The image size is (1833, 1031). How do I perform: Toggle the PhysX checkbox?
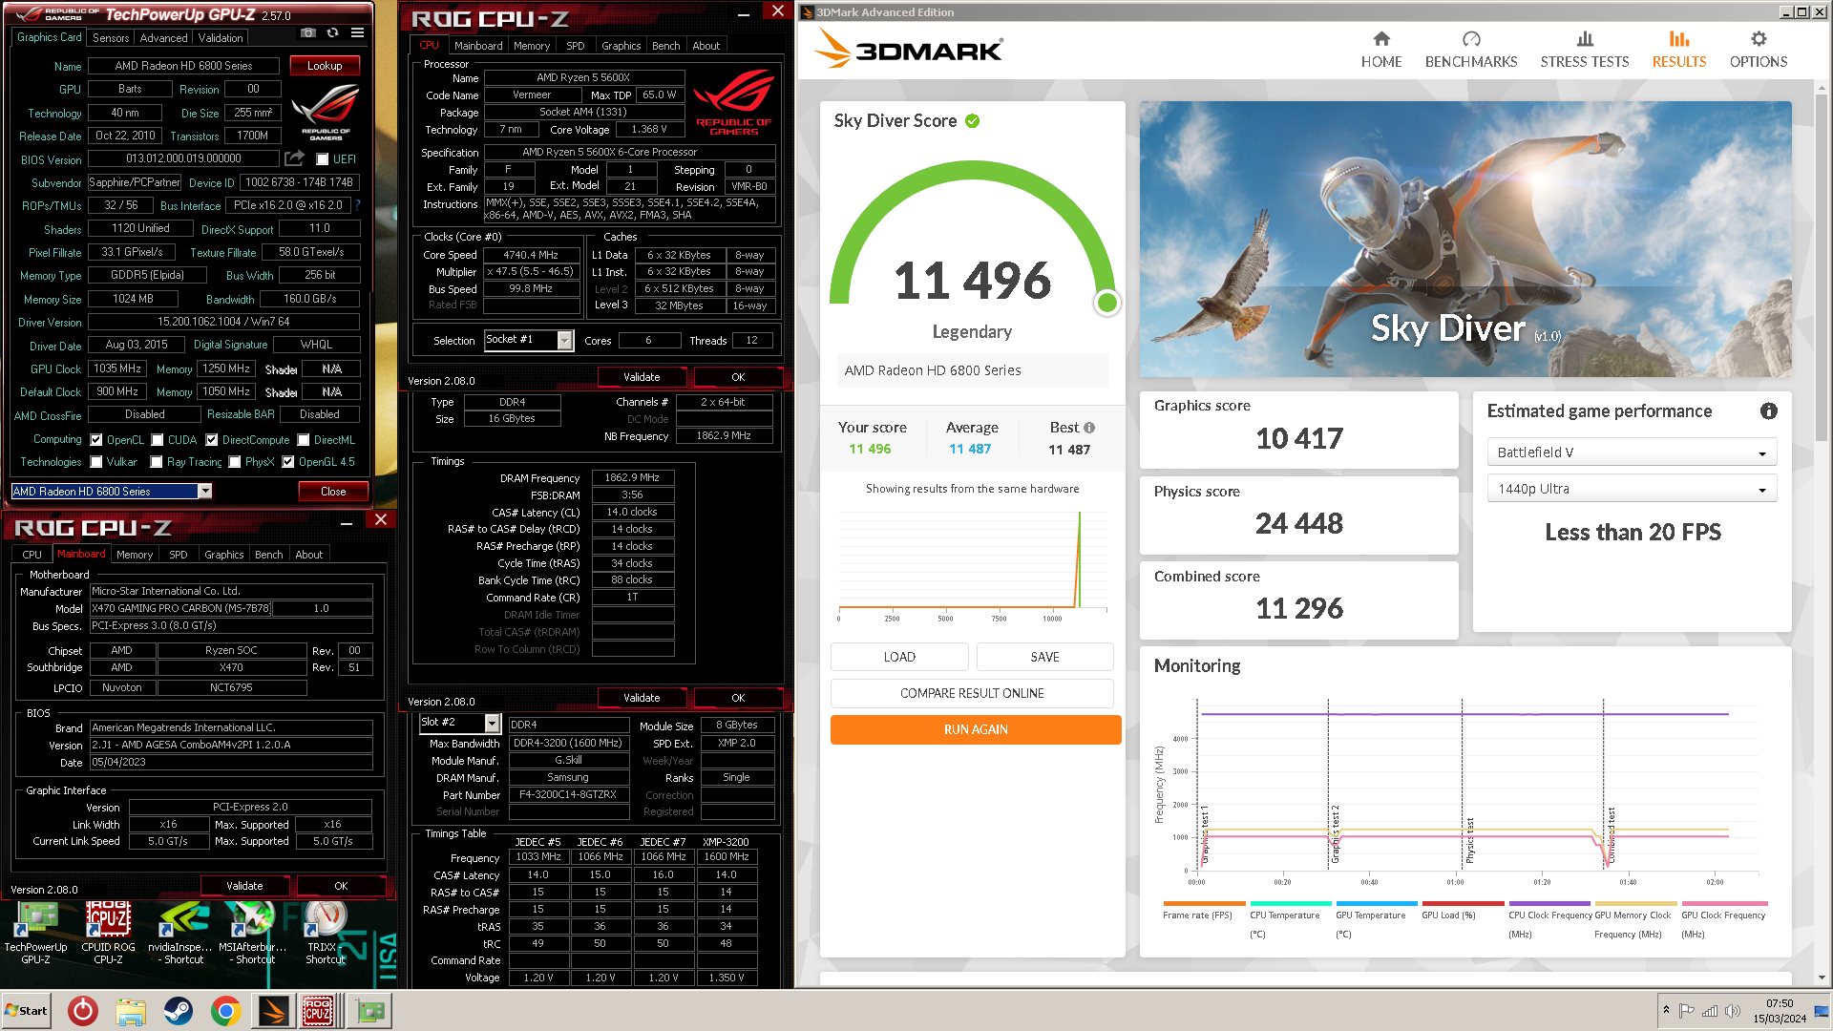click(x=235, y=462)
